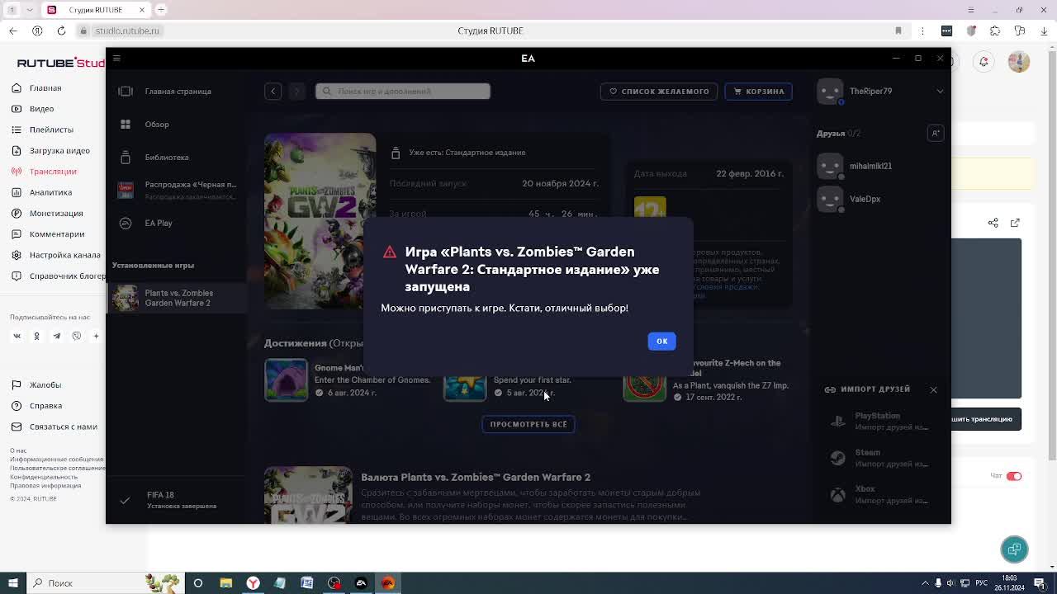Open RUTUBE notifications bell
The width and height of the screenshot is (1057, 594).
pyautogui.click(x=984, y=62)
